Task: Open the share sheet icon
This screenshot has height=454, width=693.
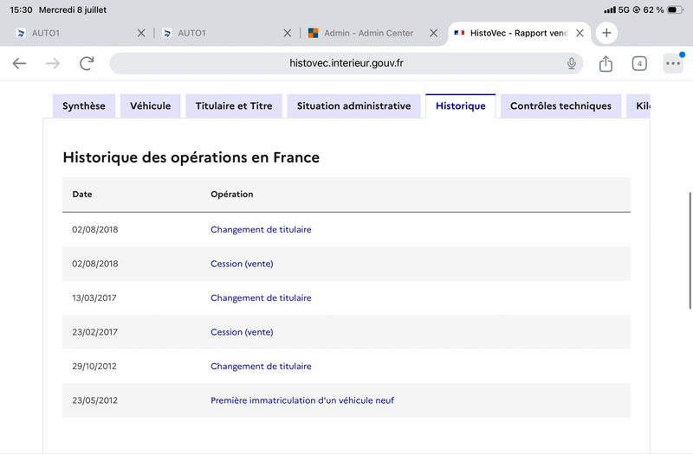Action: click(606, 63)
